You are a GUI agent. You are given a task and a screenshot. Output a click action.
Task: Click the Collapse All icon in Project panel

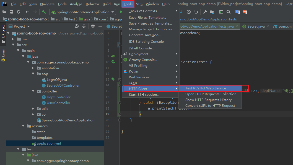tap(84, 26)
